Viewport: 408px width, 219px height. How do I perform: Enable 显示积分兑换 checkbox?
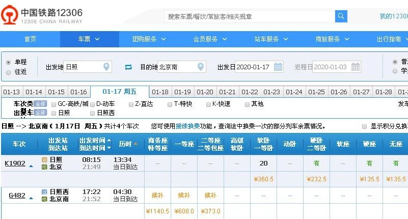[365, 126]
